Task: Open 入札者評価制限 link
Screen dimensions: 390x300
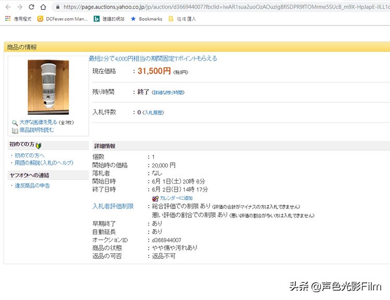Action: 113,206
